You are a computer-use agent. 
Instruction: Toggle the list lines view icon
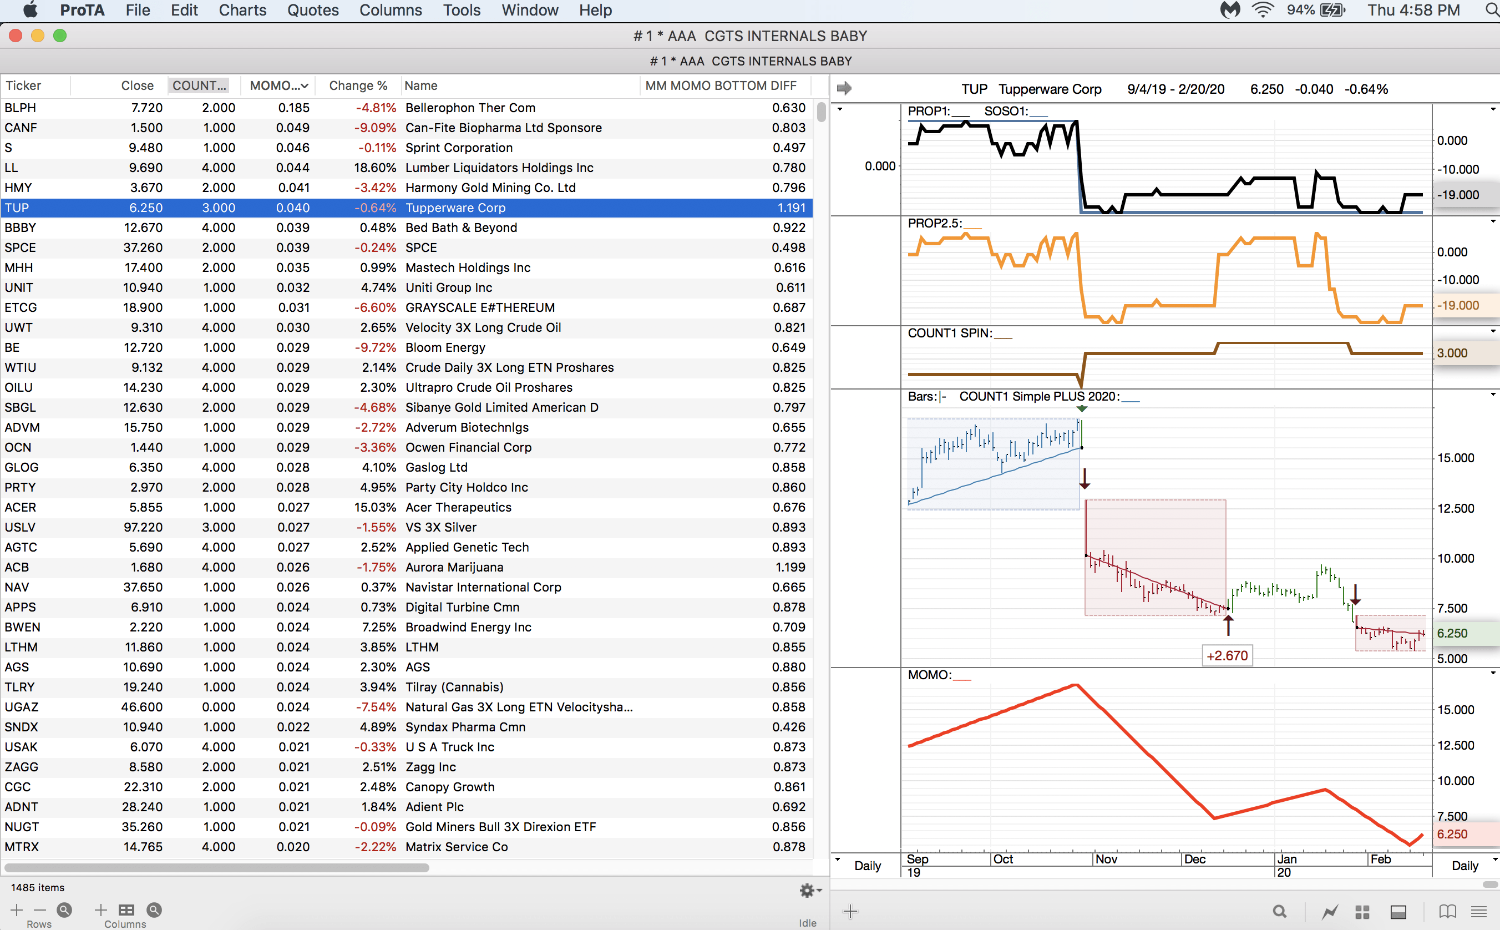[x=1478, y=912]
